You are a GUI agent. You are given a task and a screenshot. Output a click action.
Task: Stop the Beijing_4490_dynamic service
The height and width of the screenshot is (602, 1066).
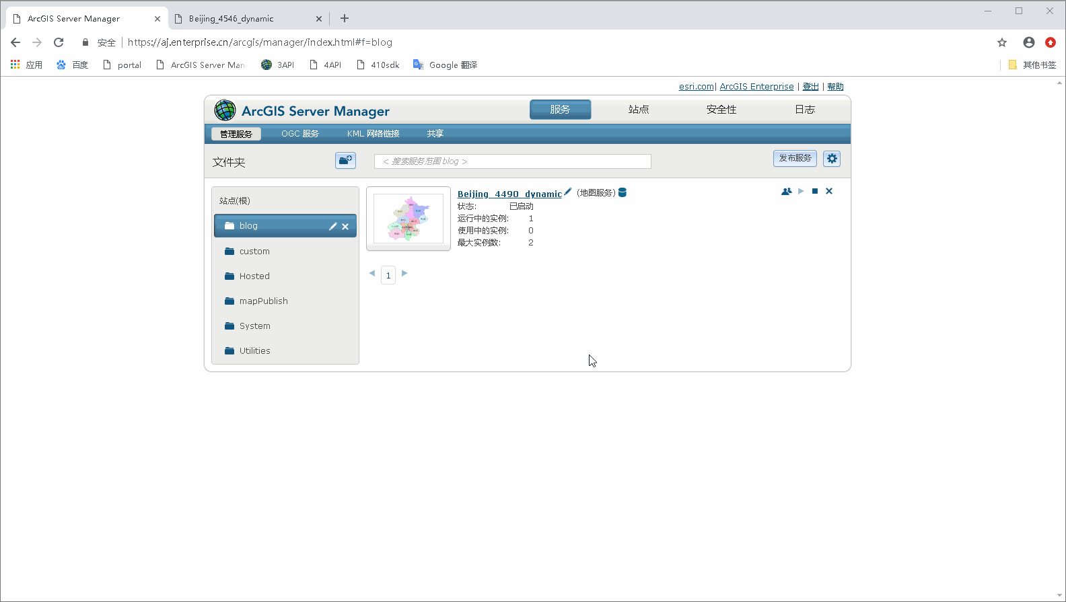click(x=815, y=191)
